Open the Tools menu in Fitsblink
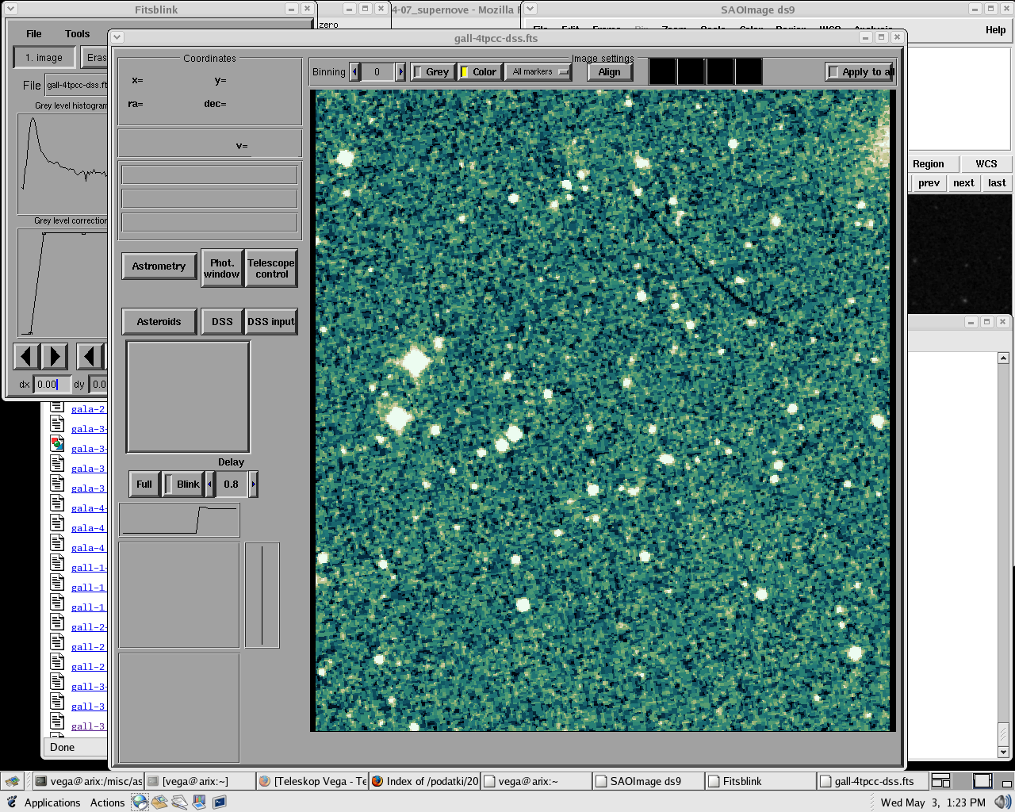1015x812 pixels. [77, 33]
